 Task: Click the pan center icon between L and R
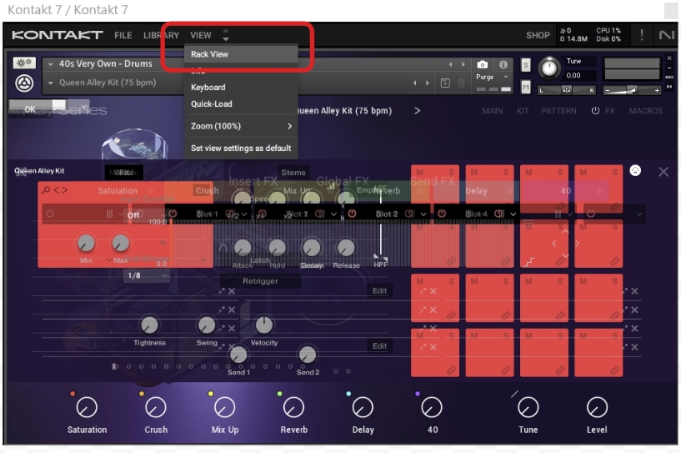tap(566, 90)
